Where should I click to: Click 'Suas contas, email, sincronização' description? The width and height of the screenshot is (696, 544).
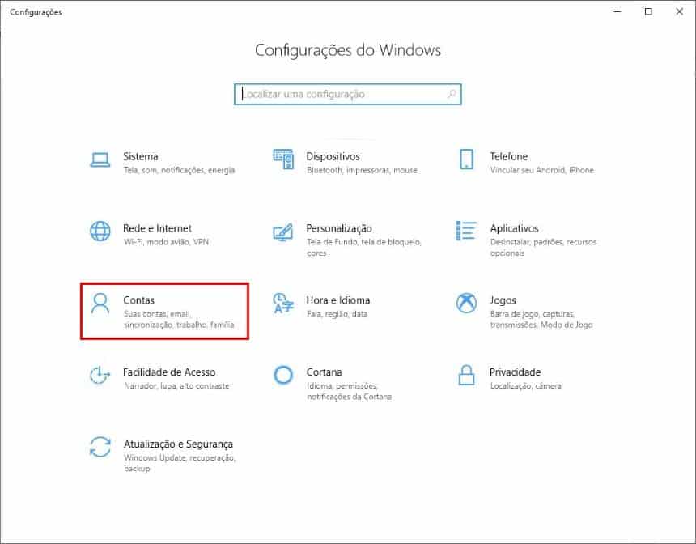(179, 319)
